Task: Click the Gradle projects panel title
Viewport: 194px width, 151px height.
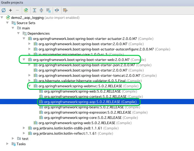Action: (12, 2)
